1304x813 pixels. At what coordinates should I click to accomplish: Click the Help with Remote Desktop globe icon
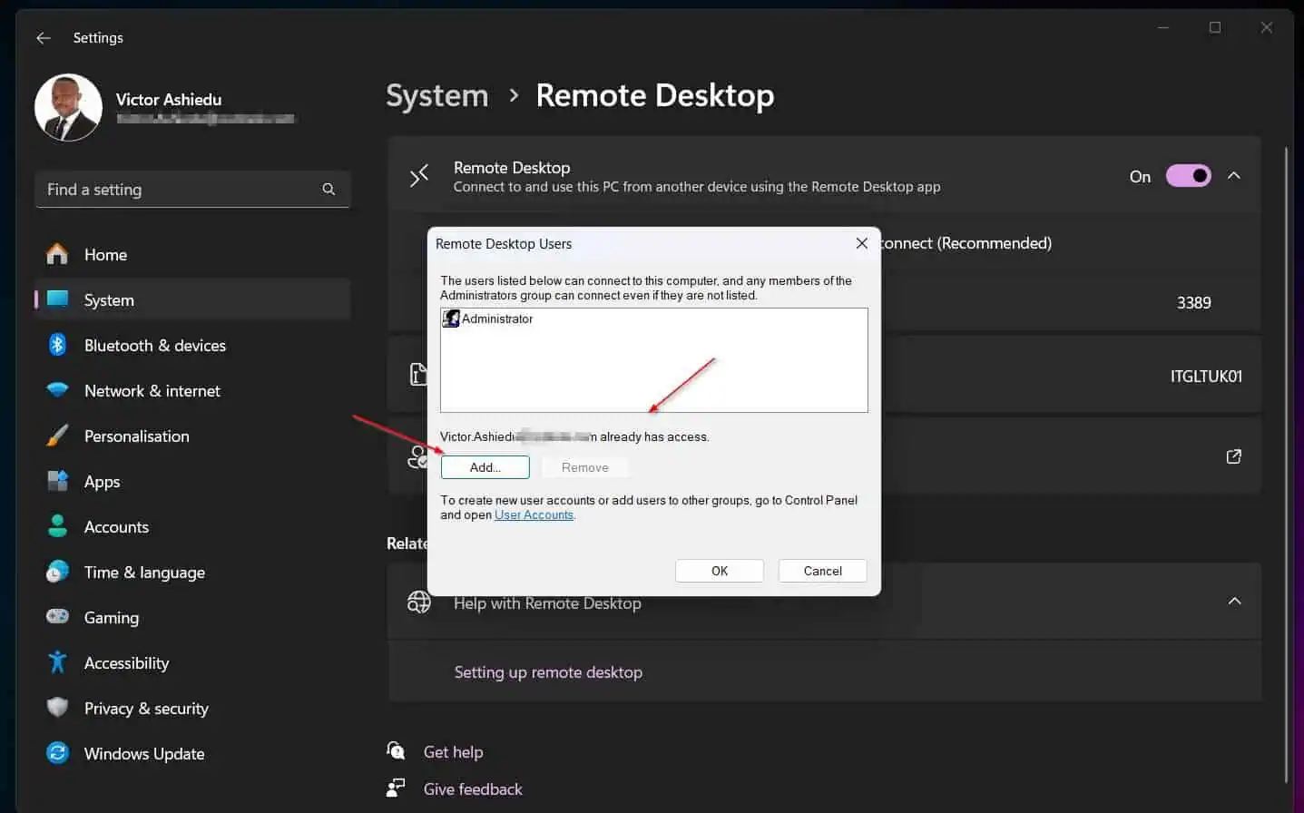pos(419,602)
